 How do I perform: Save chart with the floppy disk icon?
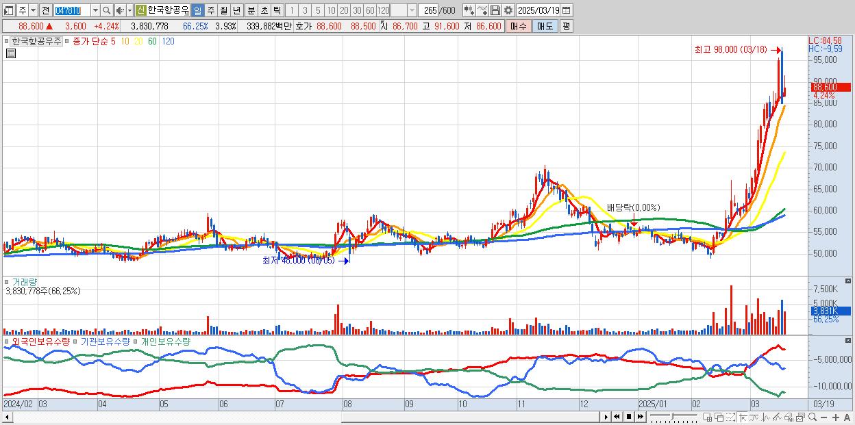click(495, 10)
